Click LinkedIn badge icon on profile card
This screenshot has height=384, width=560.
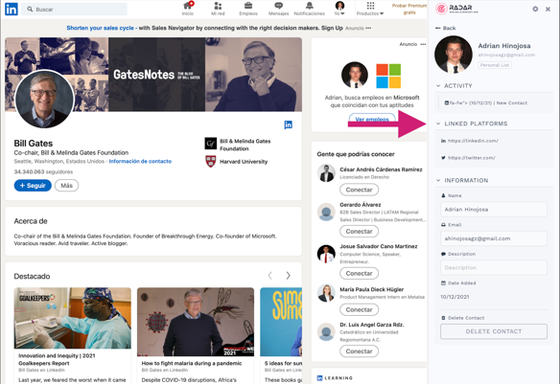pyautogui.click(x=289, y=124)
